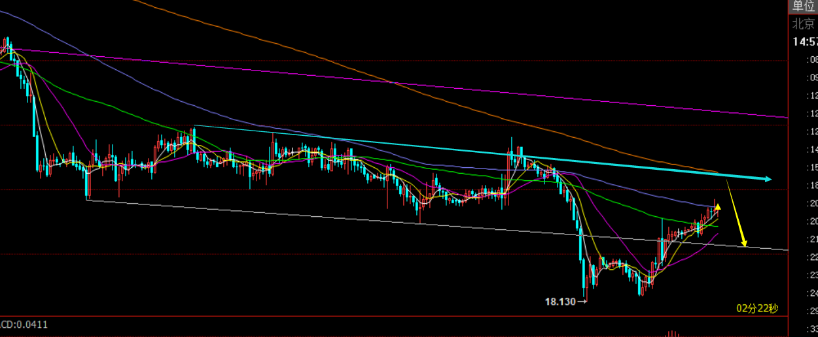Select the blue-purple moving average curve
Screen dimensions: 818x337
(x=262, y=129)
